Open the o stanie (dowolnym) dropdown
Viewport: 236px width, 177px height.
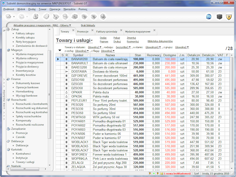(153, 47)
